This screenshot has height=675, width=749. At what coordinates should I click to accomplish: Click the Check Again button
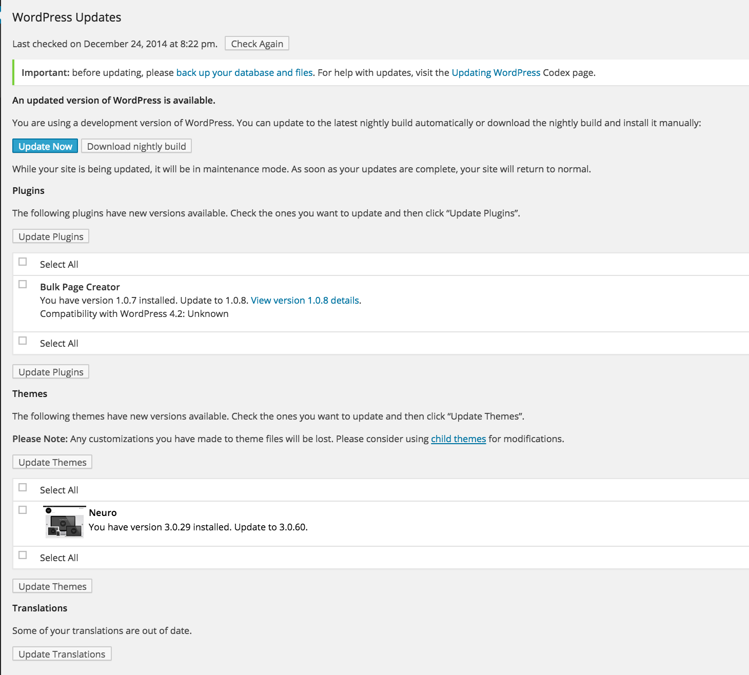(x=257, y=44)
